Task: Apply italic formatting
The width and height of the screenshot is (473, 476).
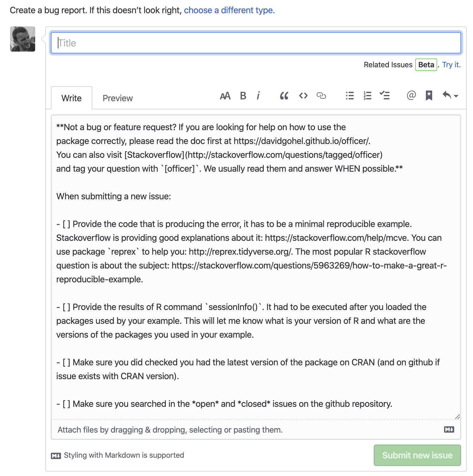Action: (x=258, y=96)
